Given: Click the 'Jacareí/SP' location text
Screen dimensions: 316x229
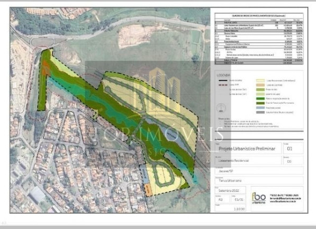Looking at the screenshot, I should pyautogui.click(x=225, y=171).
